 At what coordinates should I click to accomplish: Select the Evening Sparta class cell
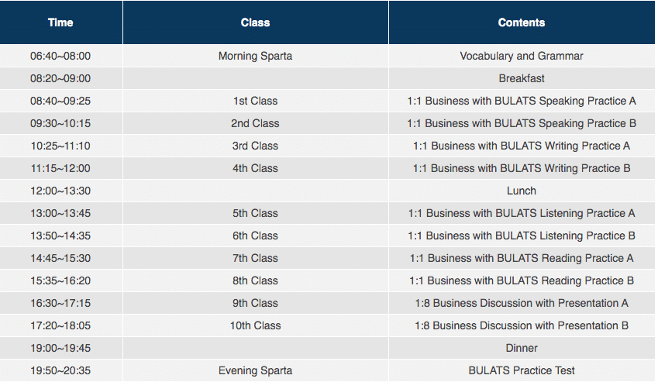[255, 370]
